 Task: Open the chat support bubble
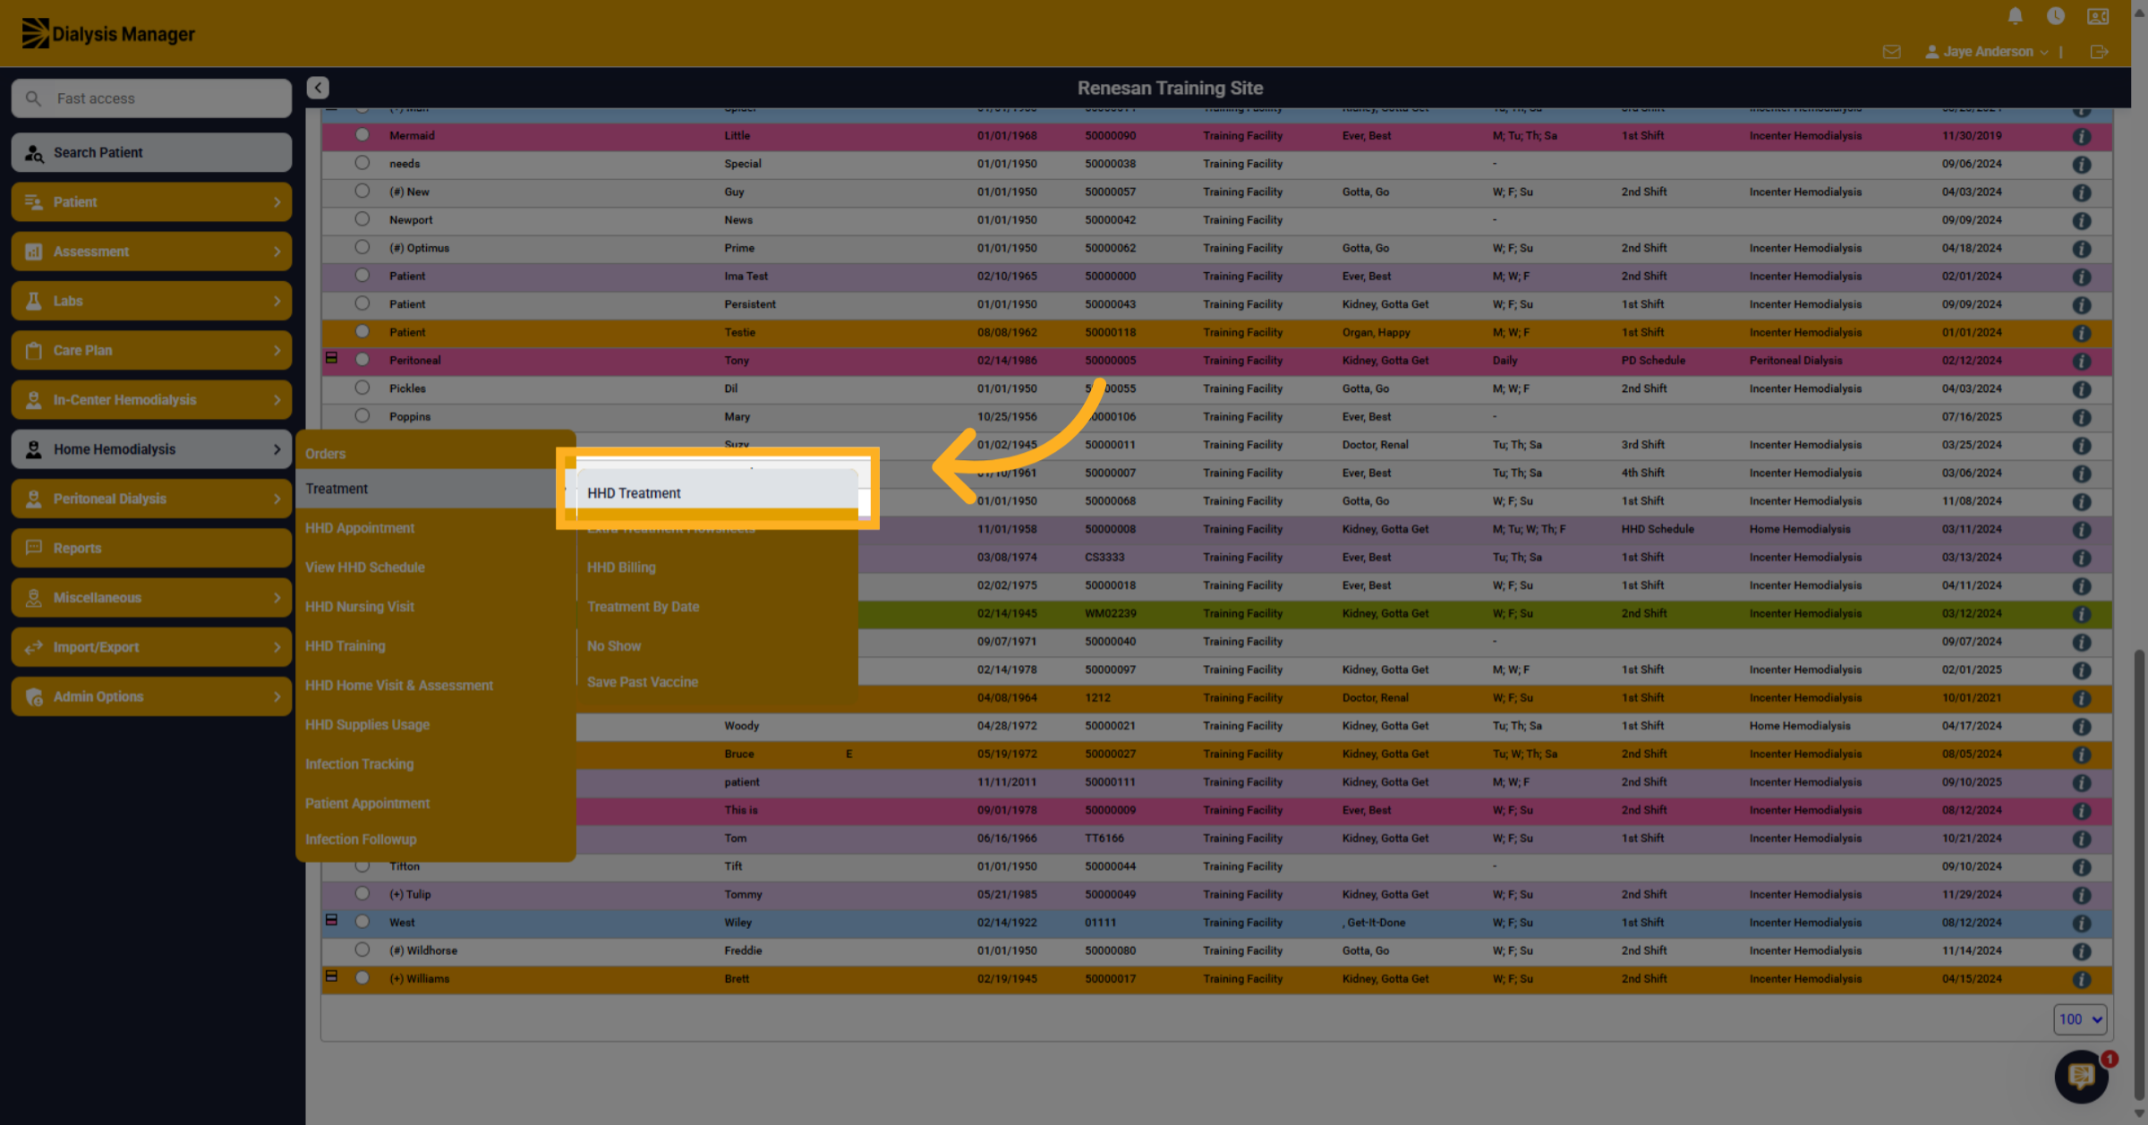tap(2081, 1077)
